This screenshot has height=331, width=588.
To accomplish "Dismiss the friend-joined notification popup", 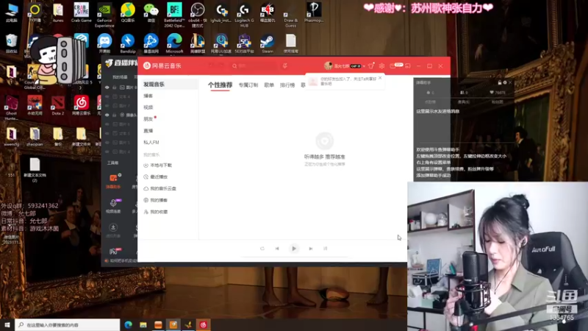I will point(380,78).
